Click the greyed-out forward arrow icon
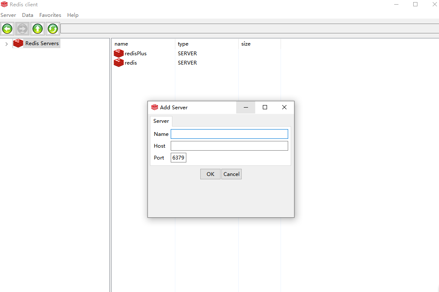Viewport: 439px width, 292px height. pyautogui.click(x=22, y=29)
